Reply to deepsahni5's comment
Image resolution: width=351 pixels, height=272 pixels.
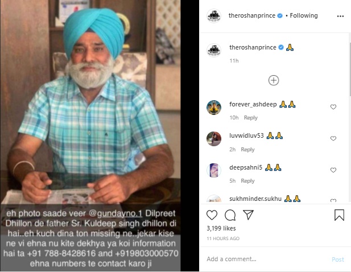click(247, 180)
